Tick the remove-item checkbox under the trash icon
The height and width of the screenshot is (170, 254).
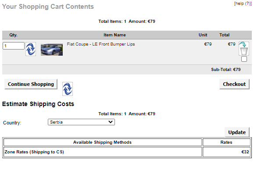(244, 59)
